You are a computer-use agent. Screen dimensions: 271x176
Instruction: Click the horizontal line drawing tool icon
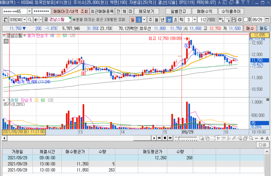pyautogui.click(x=224, y=138)
